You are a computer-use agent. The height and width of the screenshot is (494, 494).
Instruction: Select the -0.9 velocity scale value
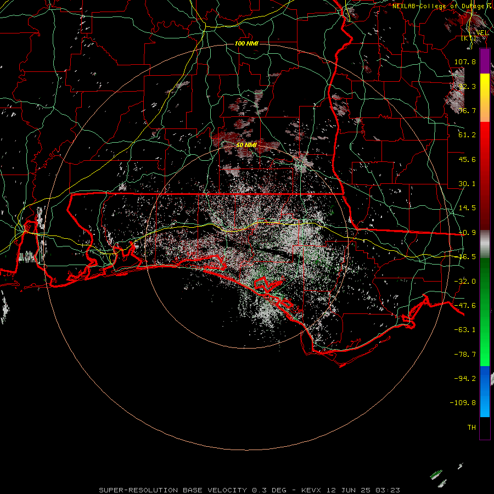pos(467,233)
